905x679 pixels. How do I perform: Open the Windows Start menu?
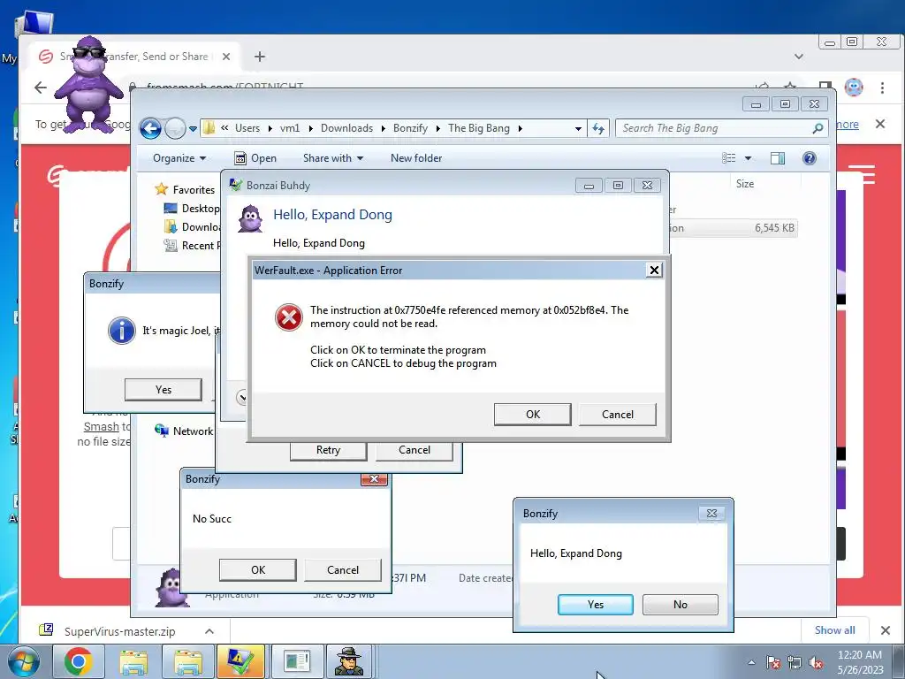[22, 661]
